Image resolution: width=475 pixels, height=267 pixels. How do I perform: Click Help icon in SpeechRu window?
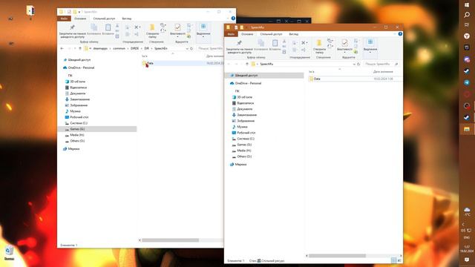[400, 34]
